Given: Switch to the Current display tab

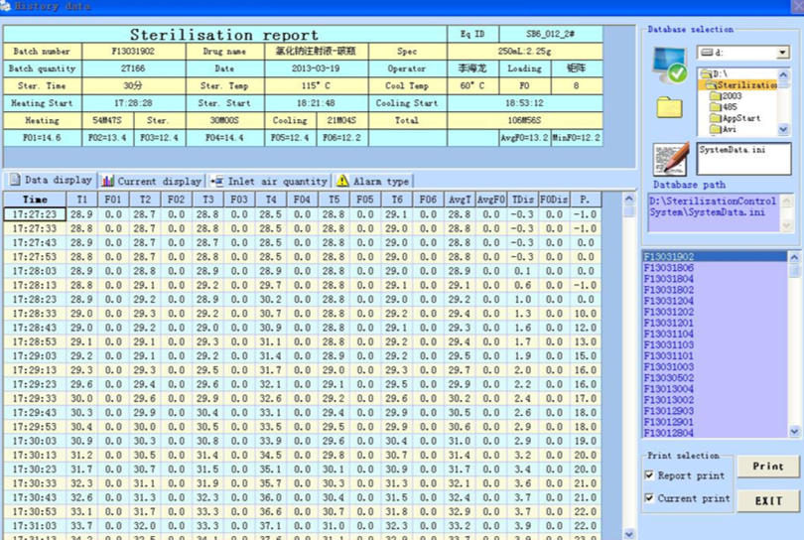Looking at the screenshot, I should click(159, 182).
